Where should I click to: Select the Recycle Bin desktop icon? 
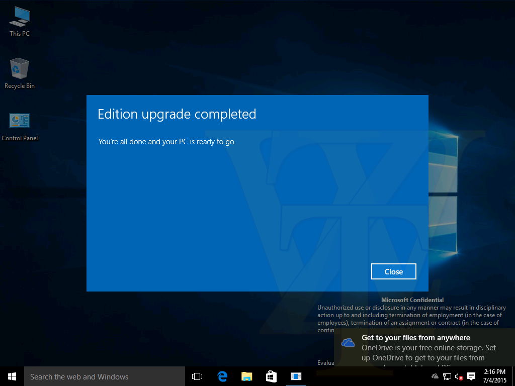pyautogui.click(x=20, y=73)
